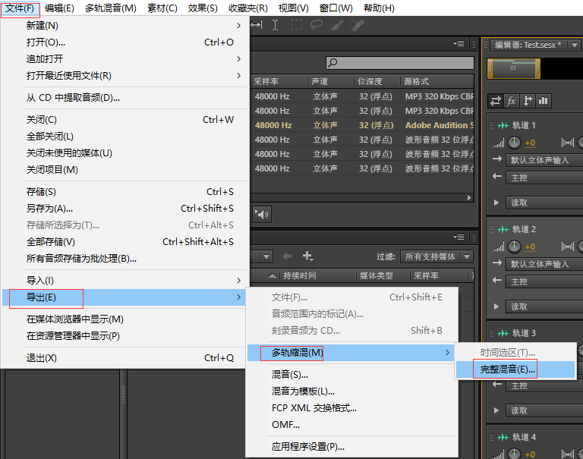Open the 过滤 所有支持媒体 dropdown

tap(436, 256)
